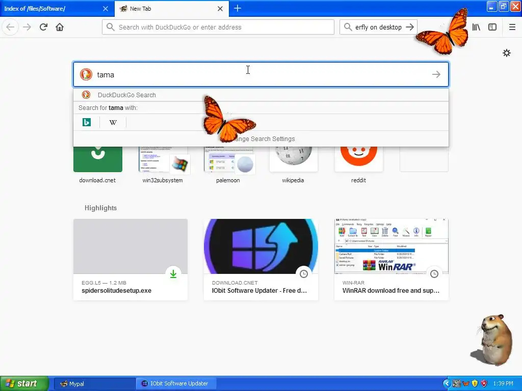This screenshot has width=522, height=391.
Task: Focus the DuckDuckGo address bar
Action: pyautogui.click(x=218, y=27)
